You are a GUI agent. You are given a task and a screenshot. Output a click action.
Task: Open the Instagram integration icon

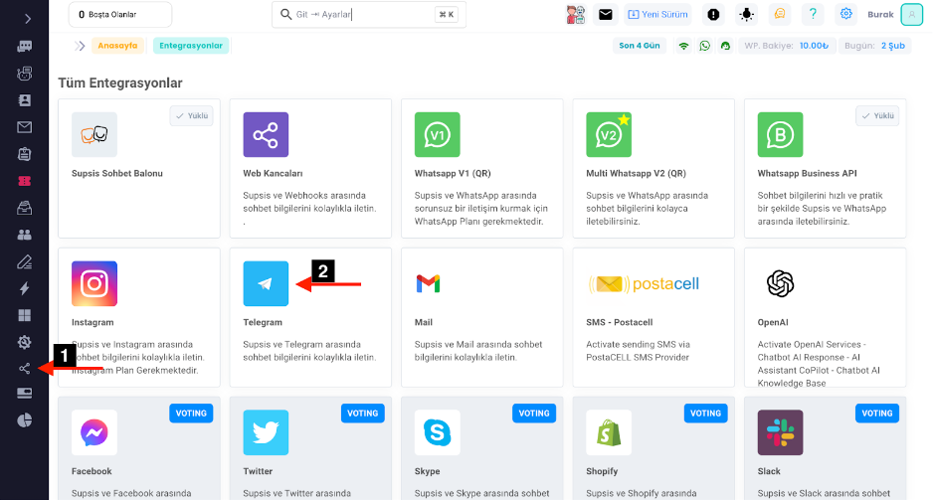(x=94, y=283)
